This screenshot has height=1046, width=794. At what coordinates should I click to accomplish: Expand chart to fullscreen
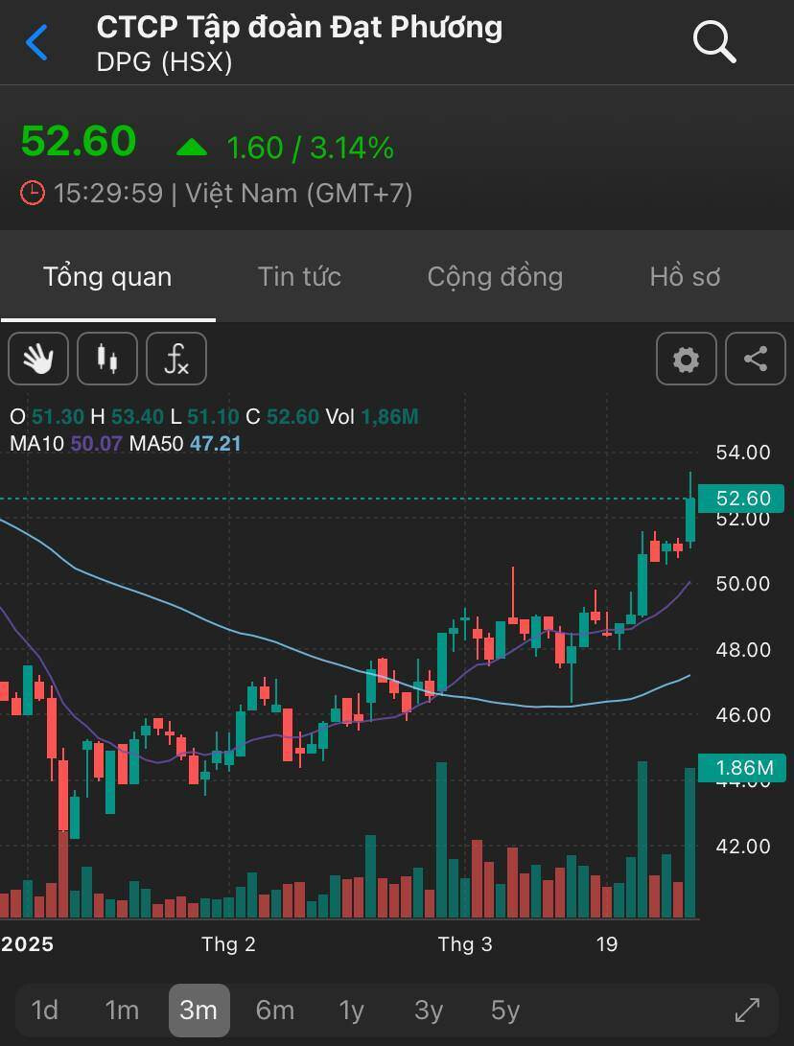747,1010
